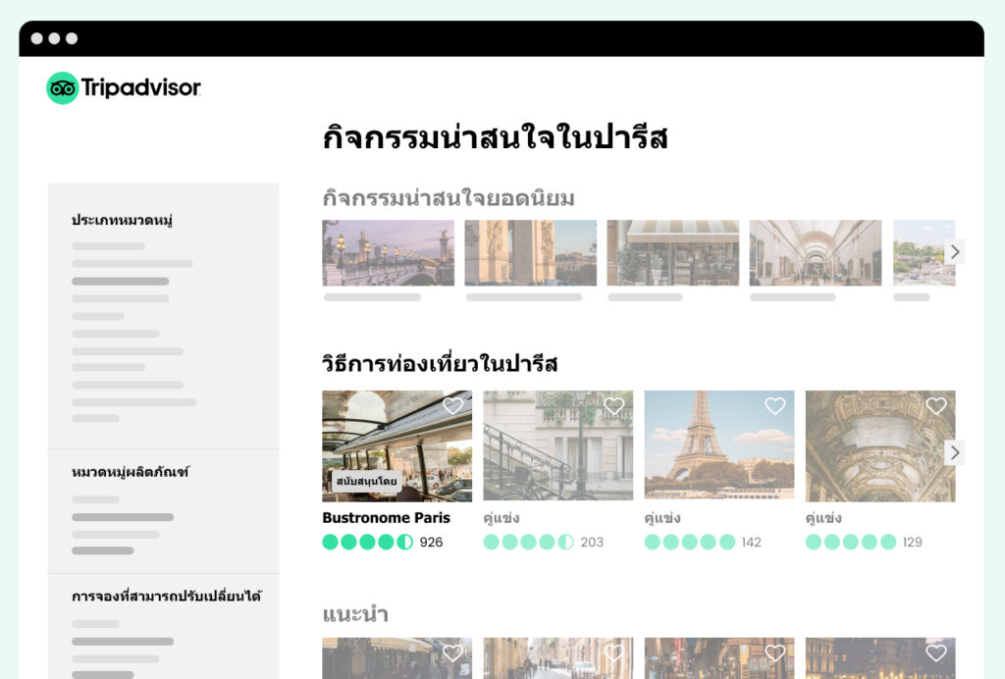Click the 129 reviews rating

(864, 542)
